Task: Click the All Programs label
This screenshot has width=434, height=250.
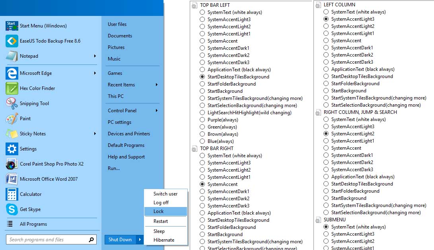Action: (33, 224)
